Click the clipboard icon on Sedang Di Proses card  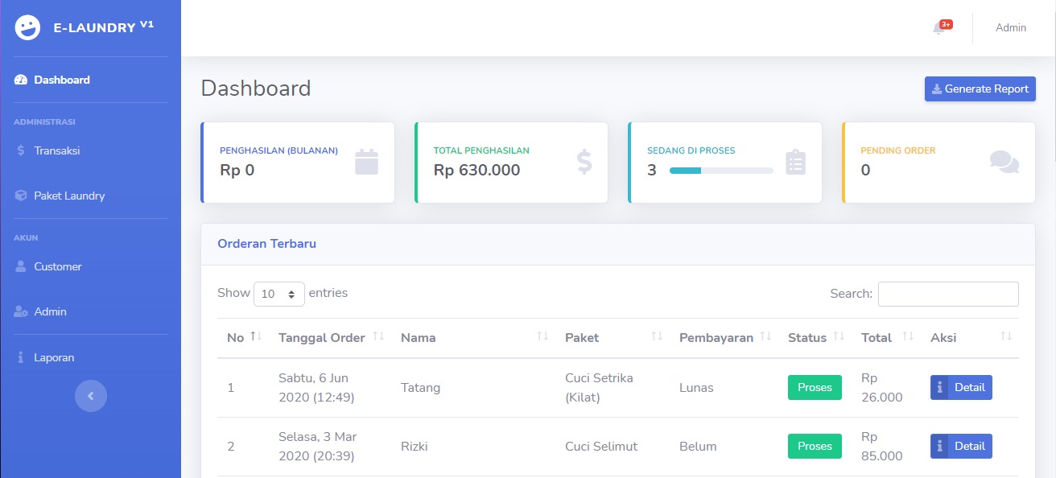pos(795,163)
